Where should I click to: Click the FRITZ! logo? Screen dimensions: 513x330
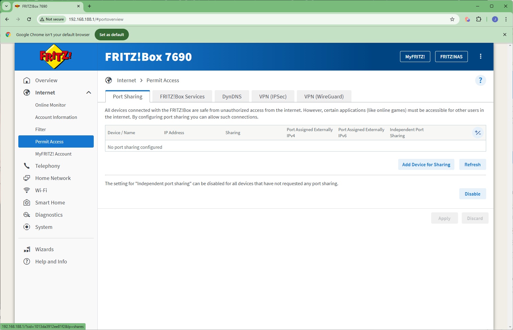click(x=56, y=57)
